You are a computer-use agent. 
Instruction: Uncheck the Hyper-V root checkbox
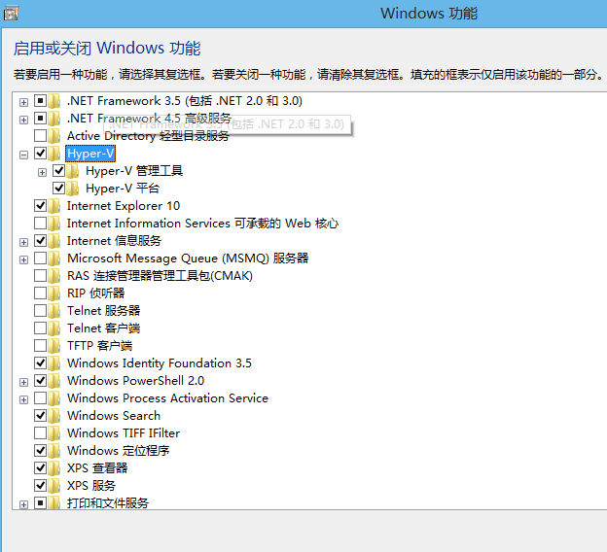click(x=40, y=154)
